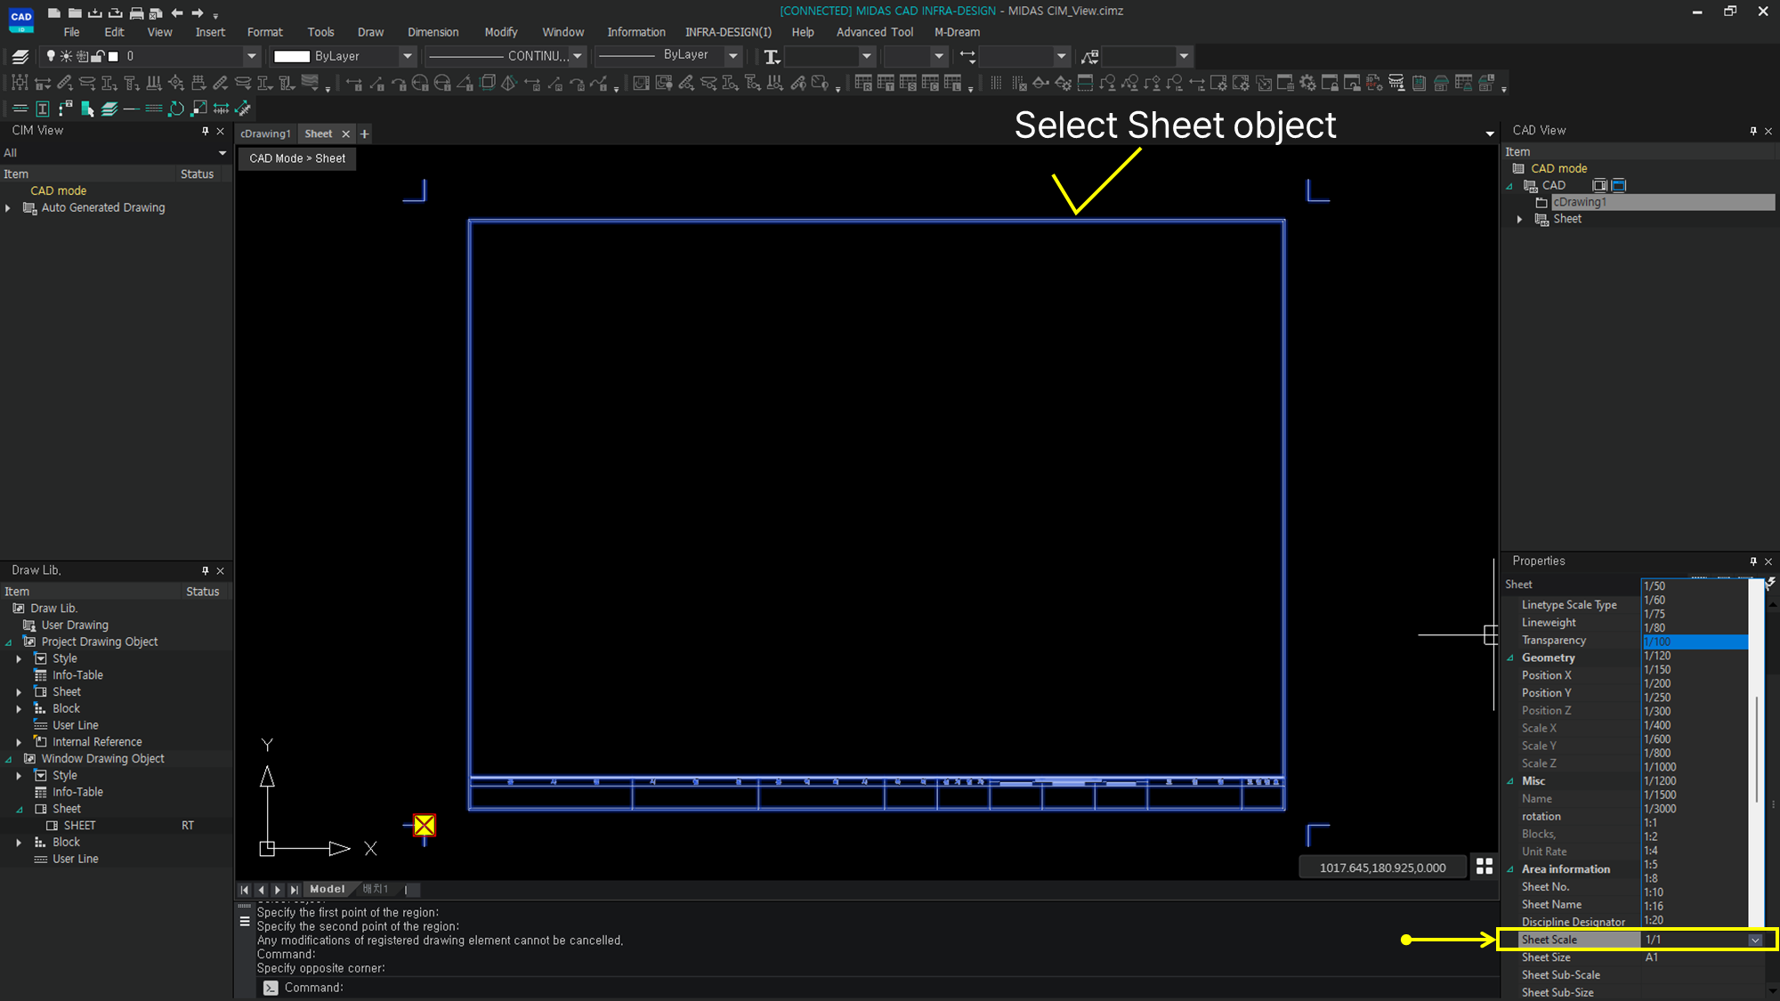Click the scale tool icon in the lower toolbar
The width and height of the screenshot is (1780, 1001).
point(199,109)
